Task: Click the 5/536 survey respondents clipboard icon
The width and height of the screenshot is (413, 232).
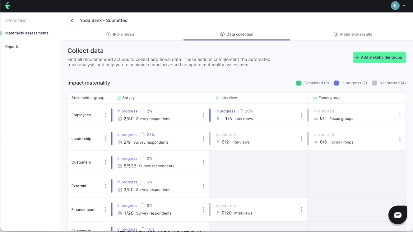Action: point(120,166)
